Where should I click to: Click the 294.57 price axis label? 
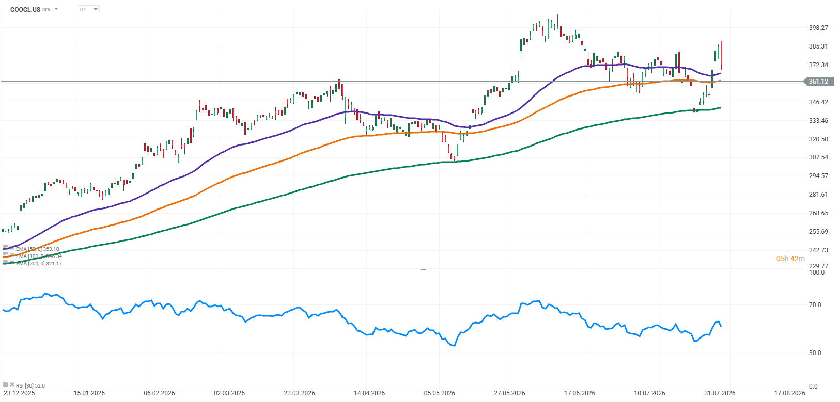[x=818, y=176]
